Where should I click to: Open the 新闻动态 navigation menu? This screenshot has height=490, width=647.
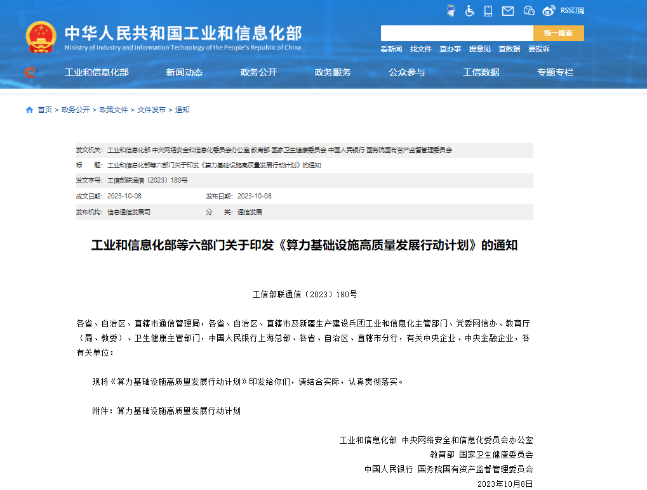(x=184, y=73)
